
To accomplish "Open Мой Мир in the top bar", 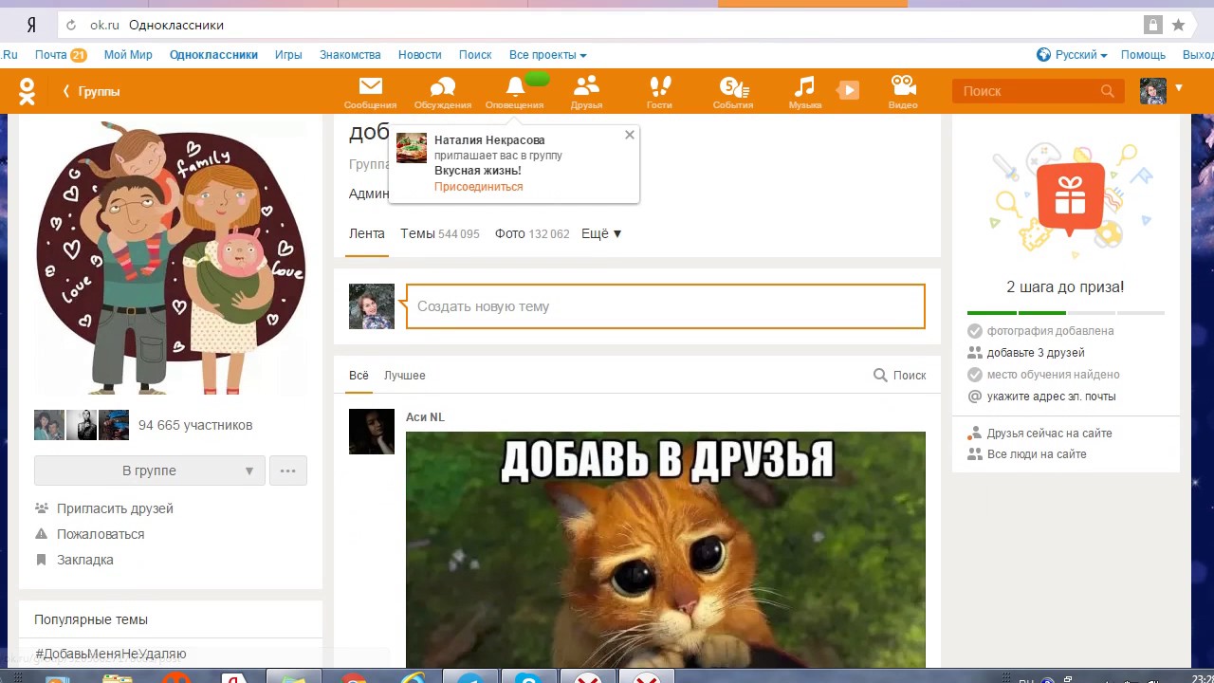I will click(128, 55).
